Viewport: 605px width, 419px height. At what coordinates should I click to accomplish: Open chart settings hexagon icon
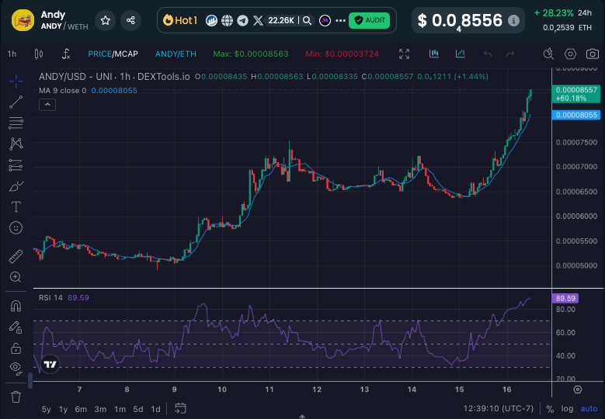(570, 54)
